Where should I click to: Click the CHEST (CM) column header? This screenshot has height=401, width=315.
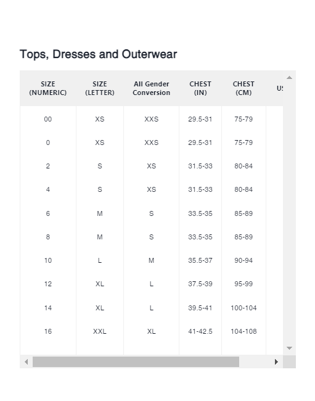[243, 88]
